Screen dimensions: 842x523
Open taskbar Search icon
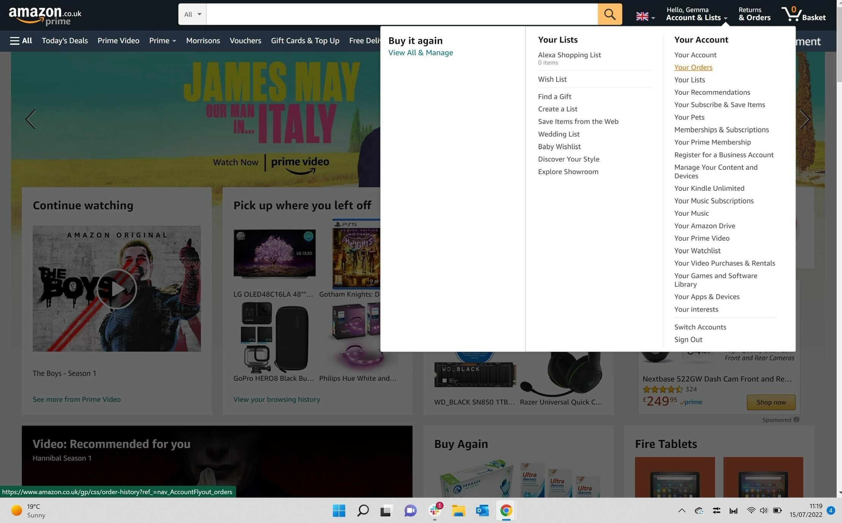(363, 510)
